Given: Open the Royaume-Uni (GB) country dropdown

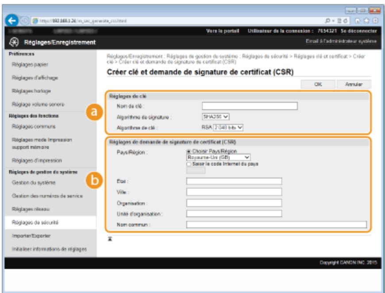Looking at the screenshot, I should pyautogui.click(x=218, y=157).
